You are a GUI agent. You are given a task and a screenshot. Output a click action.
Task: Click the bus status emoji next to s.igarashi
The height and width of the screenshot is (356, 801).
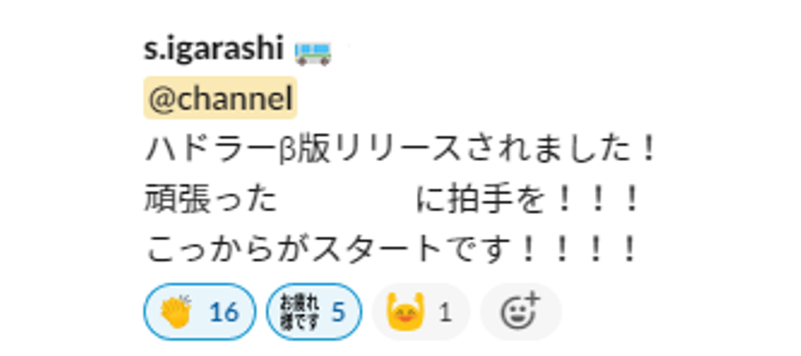(x=313, y=53)
